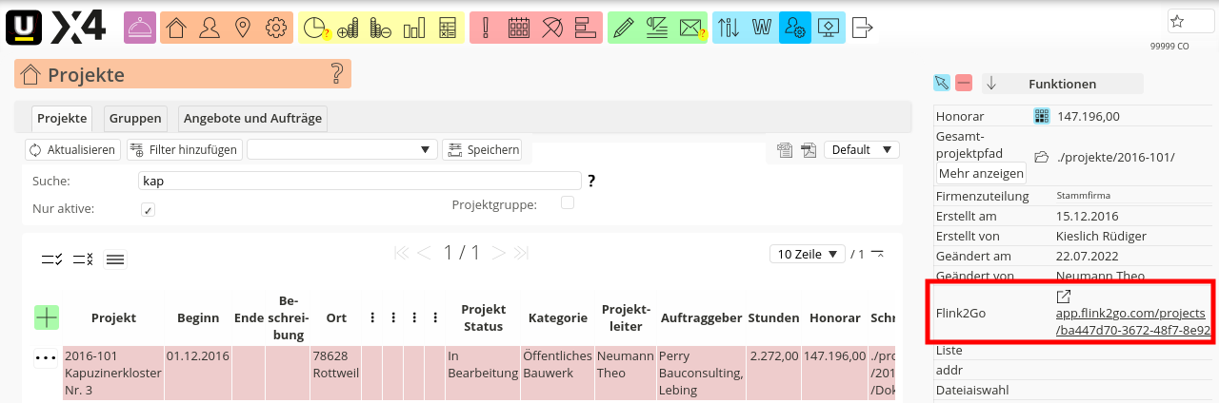Screen dimensions: 1219x403
Task: Check the Projektgruppe checkbox
Action: pos(568,202)
